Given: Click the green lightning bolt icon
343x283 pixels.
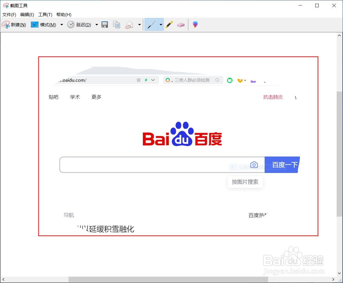Looking at the screenshot, I should pyautogui.click(x=146, y=80).
